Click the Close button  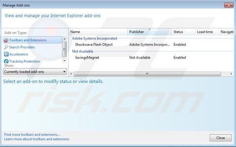[221, 138]
